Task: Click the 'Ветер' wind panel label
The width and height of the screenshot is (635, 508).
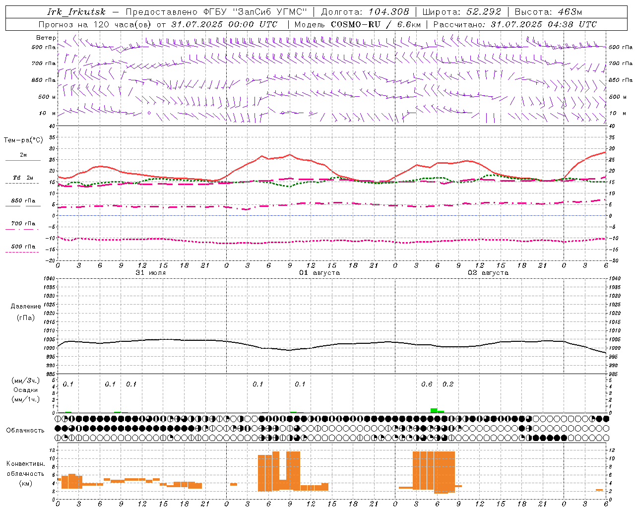Action: [46, 38]
